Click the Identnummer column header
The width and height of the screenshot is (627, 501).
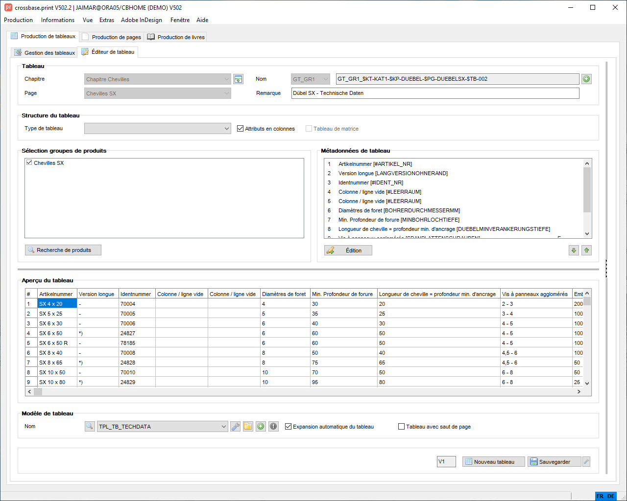pos(137,294)
